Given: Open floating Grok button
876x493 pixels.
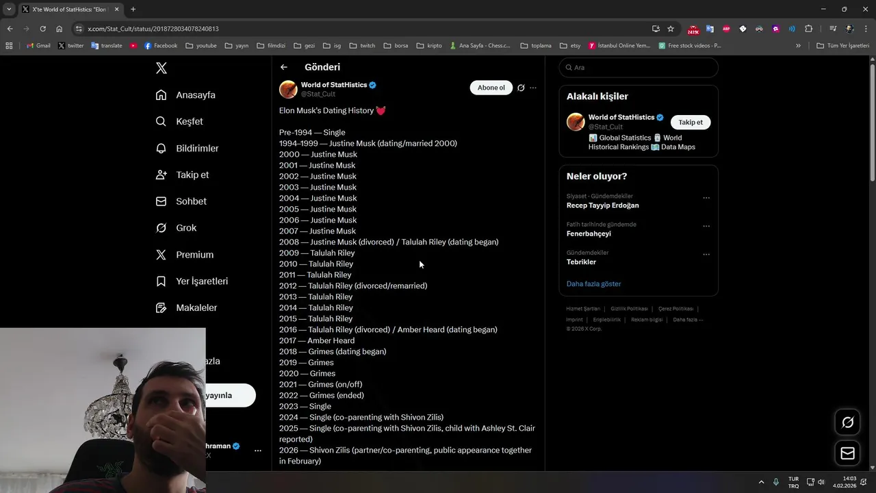Looking at the screenshot, I should (x=847, y=422).
